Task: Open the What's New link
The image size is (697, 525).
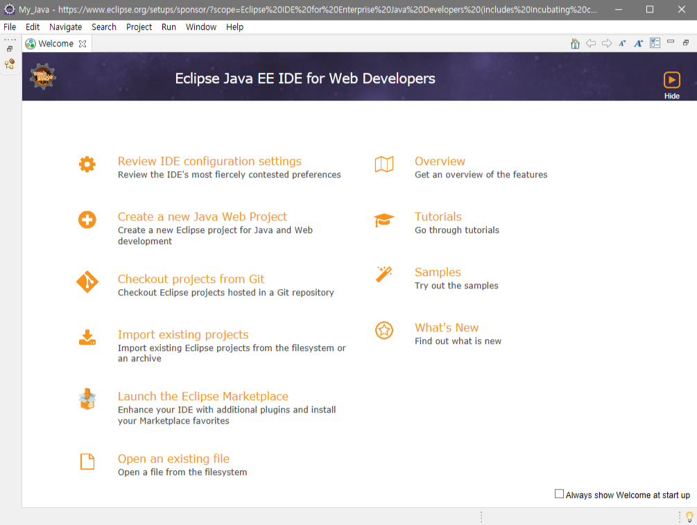Action: coord(447,327)
